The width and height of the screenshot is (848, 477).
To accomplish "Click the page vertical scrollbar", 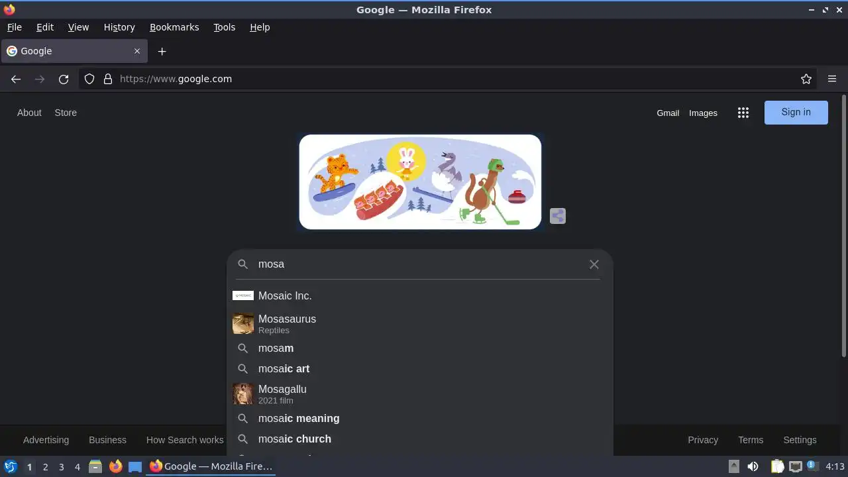I will pyautogui.click(x=843, y=227).
